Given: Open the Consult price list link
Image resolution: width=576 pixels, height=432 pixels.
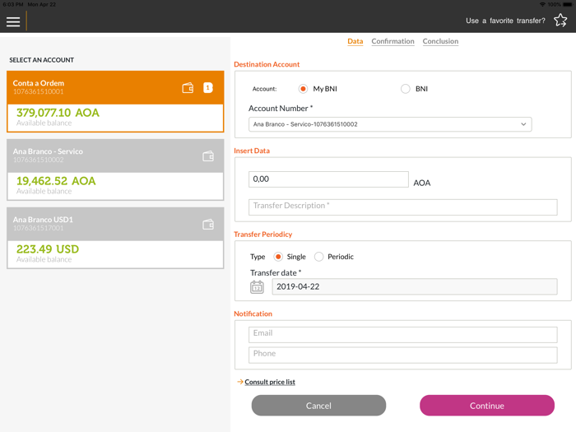Looking at the screenshot, I should coord(270,382).
